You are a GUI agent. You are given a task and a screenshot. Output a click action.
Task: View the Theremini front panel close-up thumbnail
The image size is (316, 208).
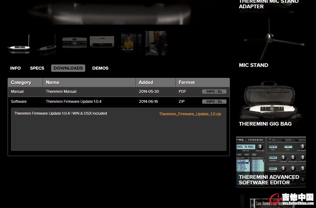click(x=74, y=43)
